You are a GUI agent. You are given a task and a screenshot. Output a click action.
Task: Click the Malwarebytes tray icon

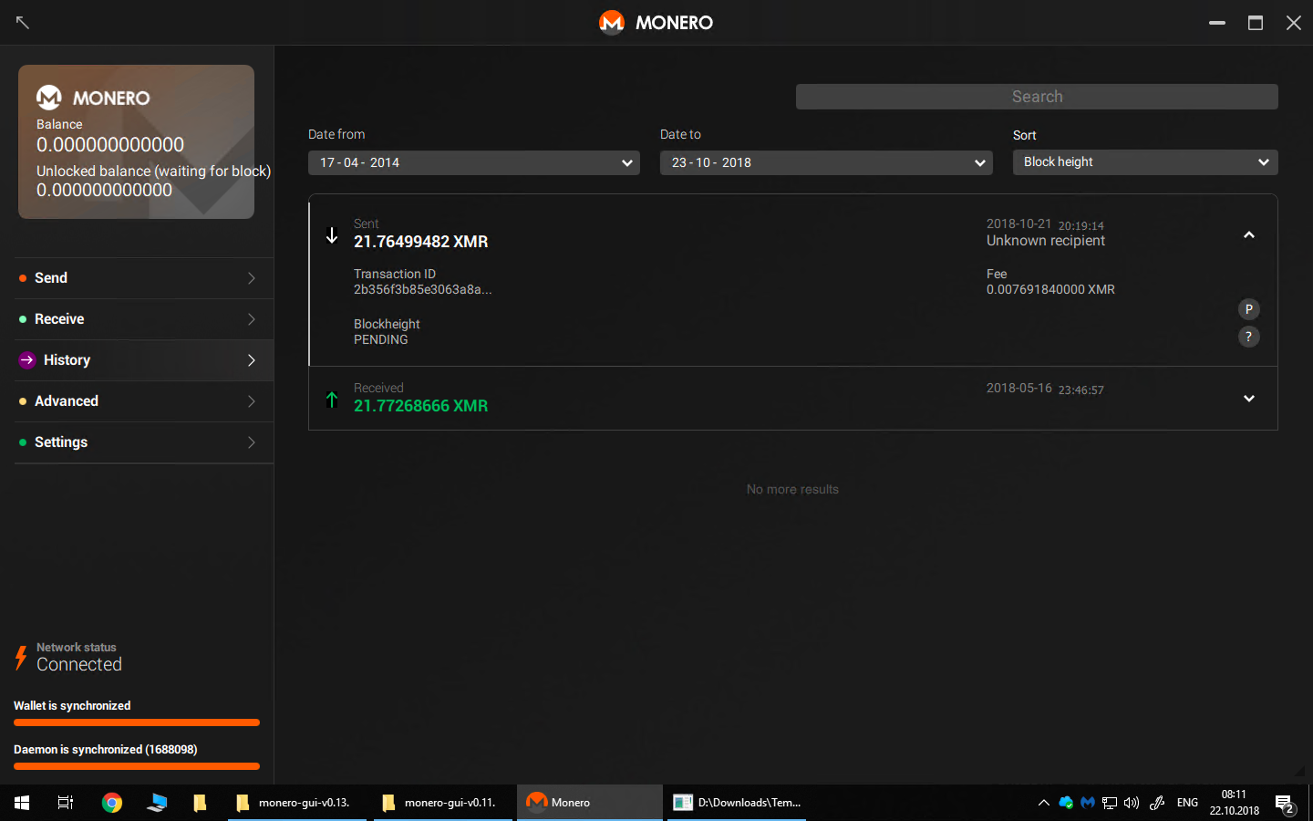point(1087,803)
